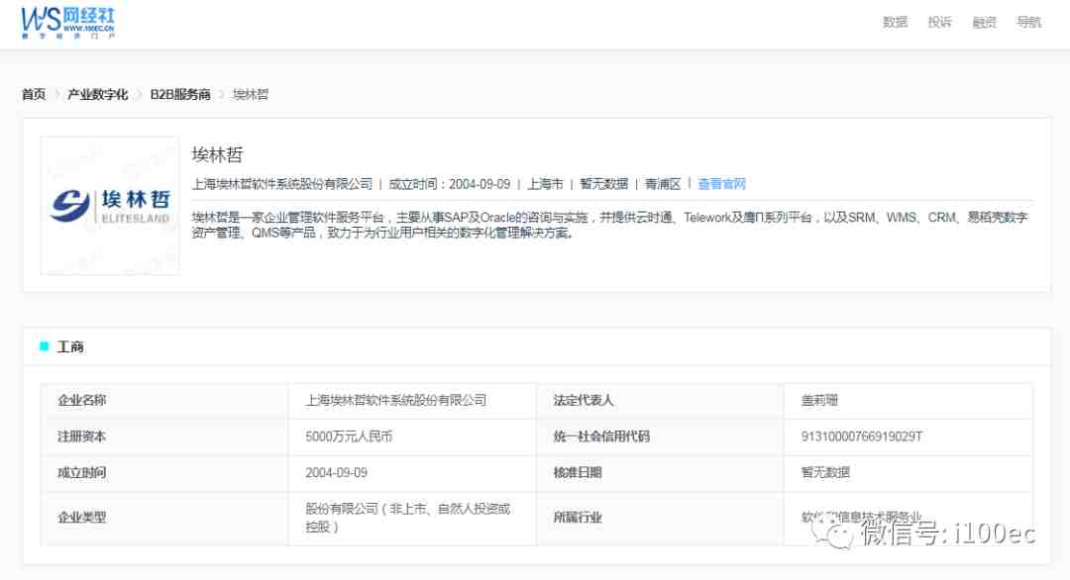Click the 注册资本 label cell

pyautogui.click(x=164, y=436)
